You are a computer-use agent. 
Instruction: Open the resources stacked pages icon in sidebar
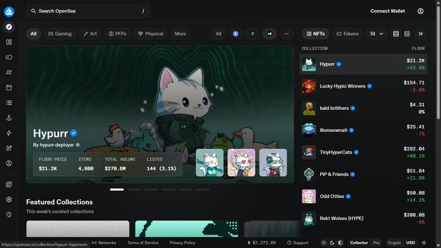9,185
